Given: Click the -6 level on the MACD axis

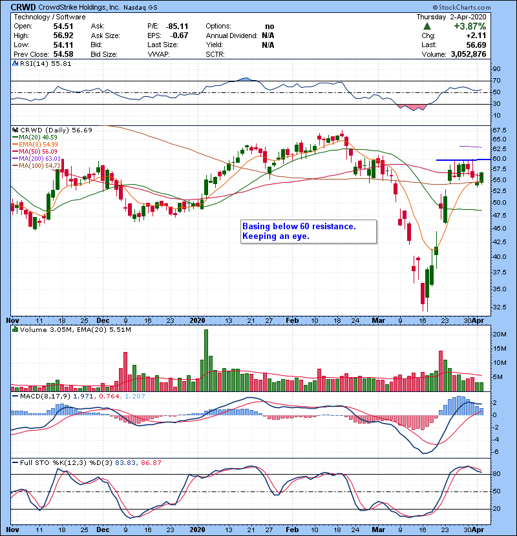Looking at the screenshot, I should click(496, 452).
